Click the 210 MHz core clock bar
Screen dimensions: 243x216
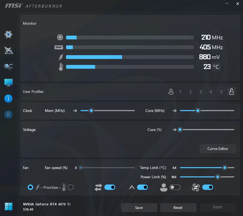coord(130,37)
